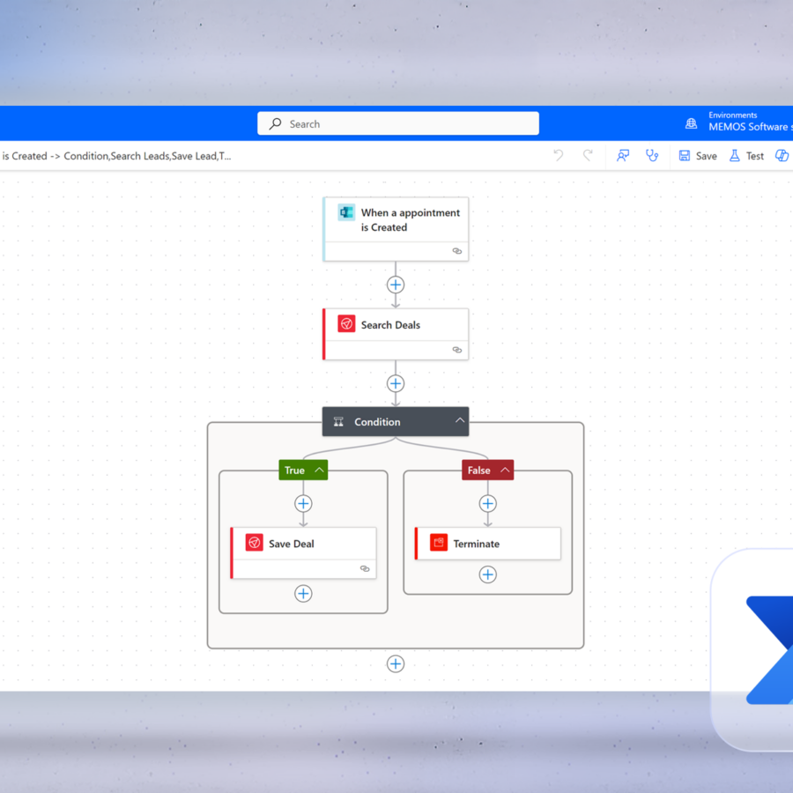Click the magnifier icon in Search box
793x793 pixels.
coord(275,123)
